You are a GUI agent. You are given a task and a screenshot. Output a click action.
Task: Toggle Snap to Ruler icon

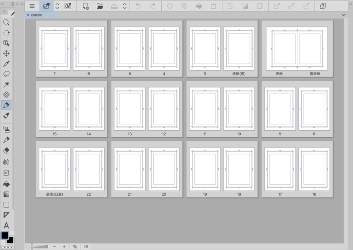tap(277, 6)
